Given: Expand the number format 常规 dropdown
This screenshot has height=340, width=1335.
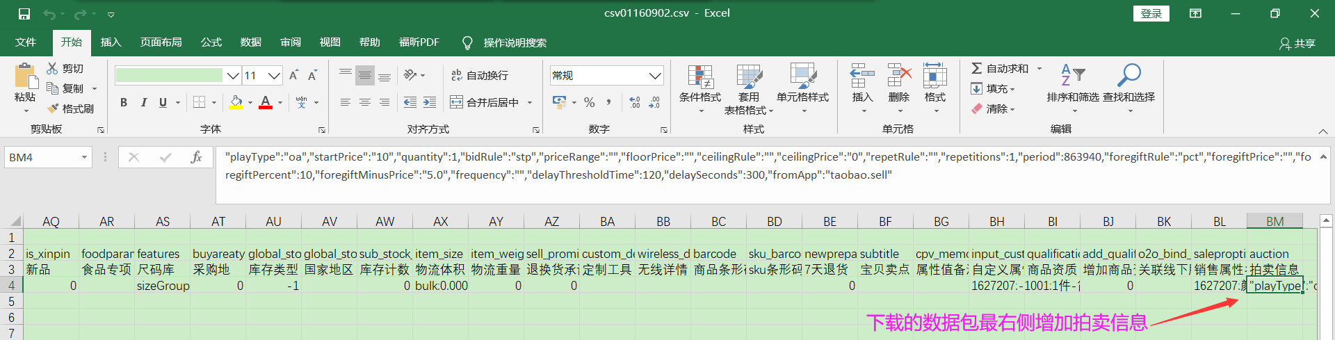Looking at the screenshot, I should [x=654, y=75].
